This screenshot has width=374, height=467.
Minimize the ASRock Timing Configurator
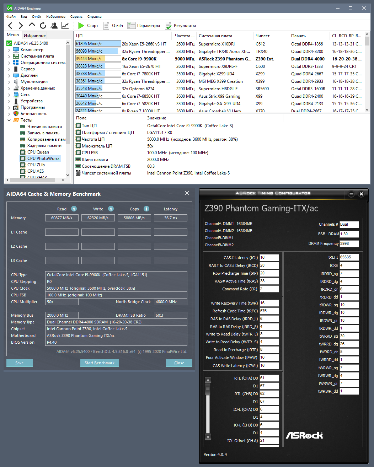[x=351, y=194]
